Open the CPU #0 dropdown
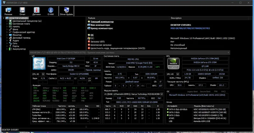This screenshot has height=133, width=254. pos(43,74)
